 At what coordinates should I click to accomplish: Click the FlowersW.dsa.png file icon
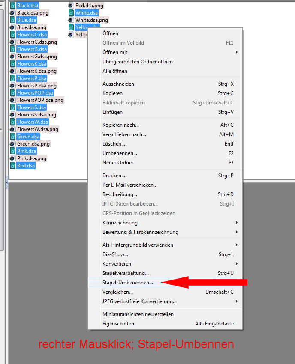coord(12,129)
